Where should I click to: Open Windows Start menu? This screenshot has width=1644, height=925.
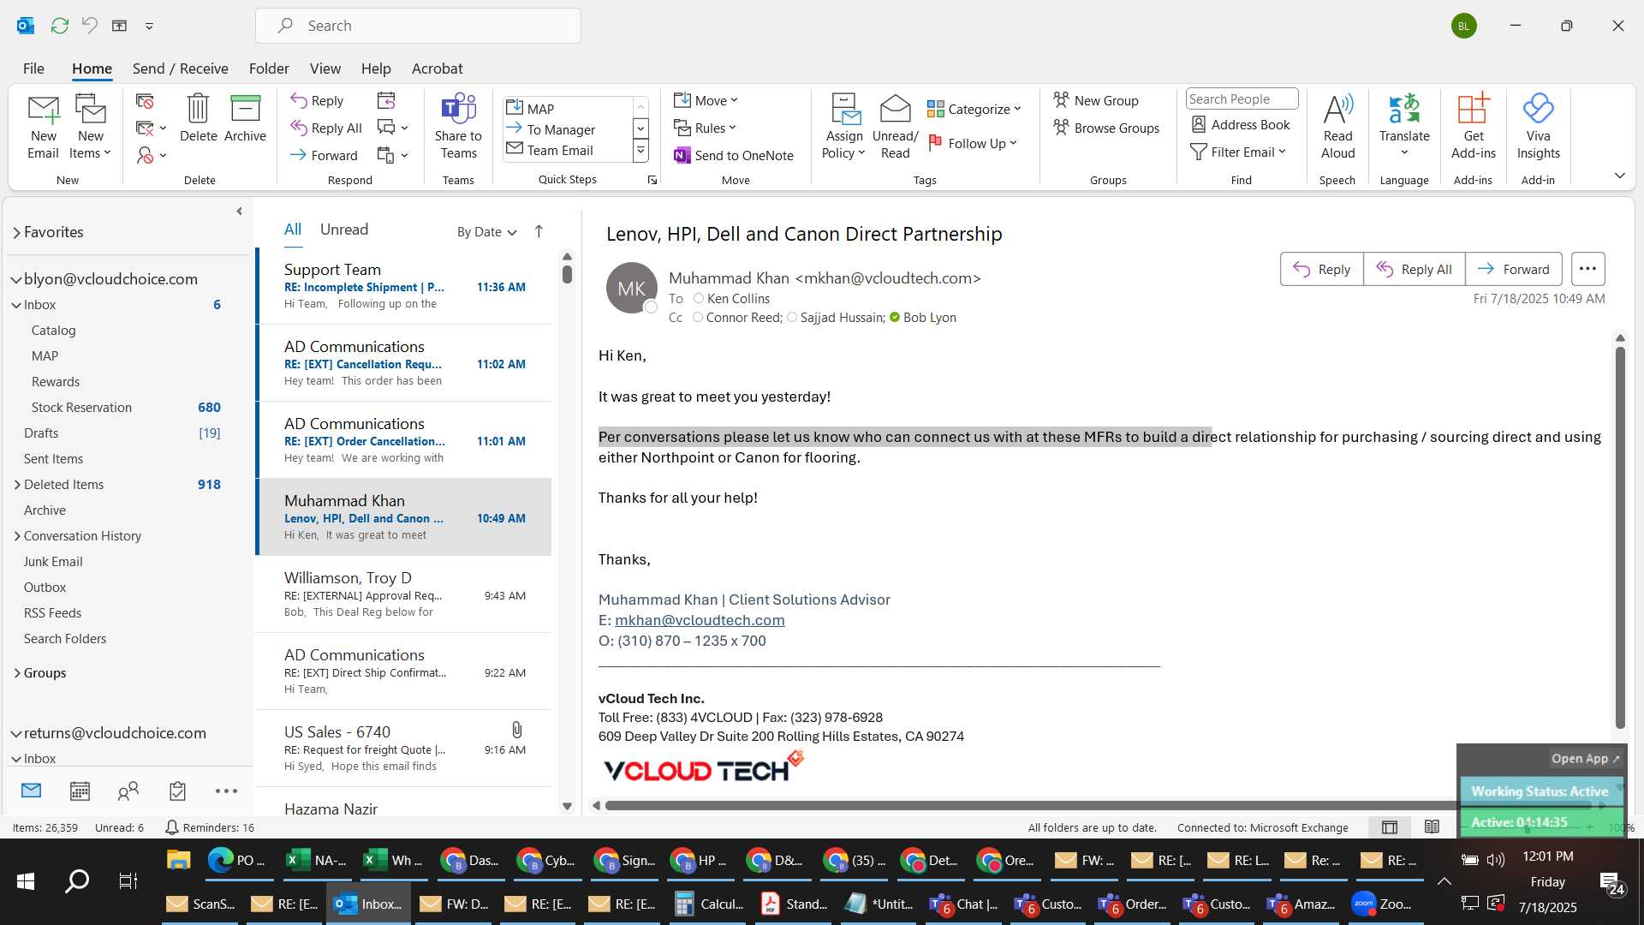[x=26, y=880]
